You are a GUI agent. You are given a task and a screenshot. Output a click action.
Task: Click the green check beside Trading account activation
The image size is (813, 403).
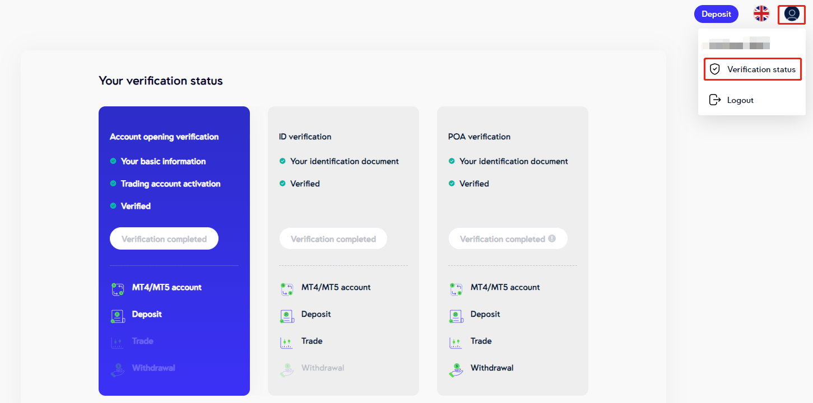[113, 184]
